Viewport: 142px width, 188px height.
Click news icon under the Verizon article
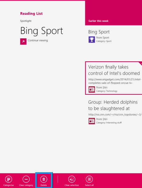92,89
